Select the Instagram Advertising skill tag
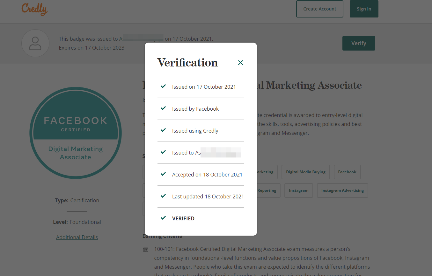 [x=342, y=190]
